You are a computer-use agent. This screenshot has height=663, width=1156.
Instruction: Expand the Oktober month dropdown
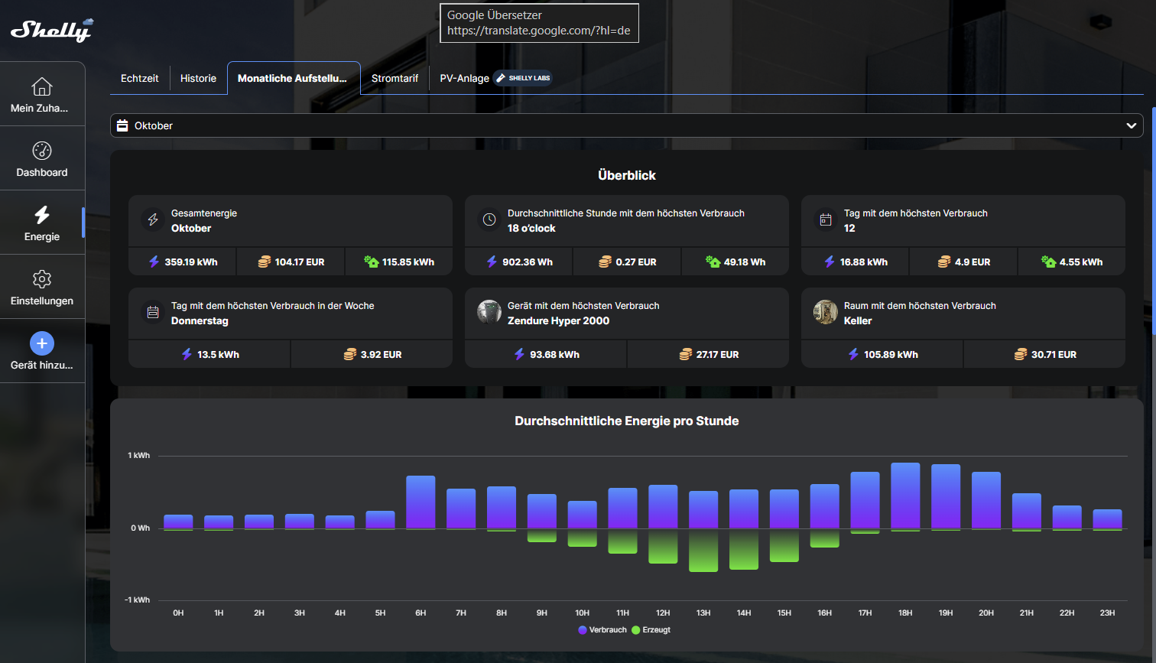click(x=625, y=125)
